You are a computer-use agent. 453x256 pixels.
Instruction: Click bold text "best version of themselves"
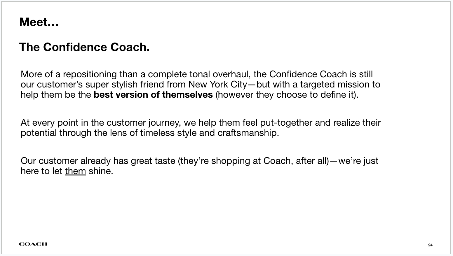click(x=153, y=95)
